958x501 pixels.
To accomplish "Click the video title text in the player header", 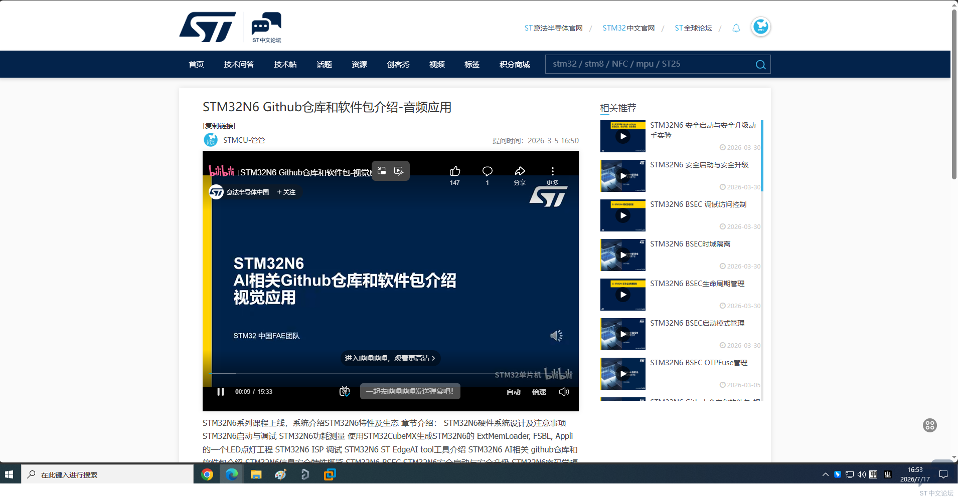I will point(306,172).
